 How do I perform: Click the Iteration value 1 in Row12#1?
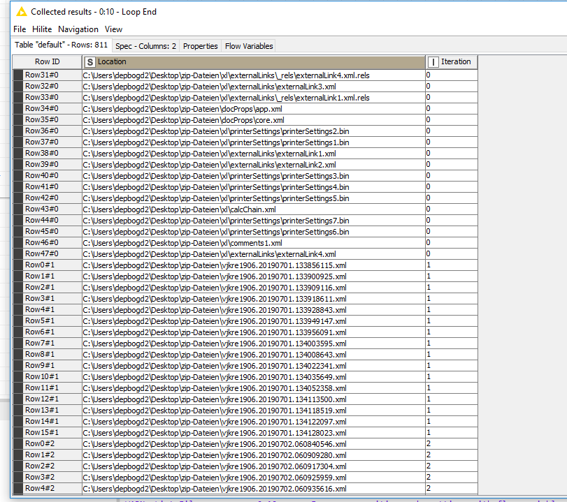452,399
